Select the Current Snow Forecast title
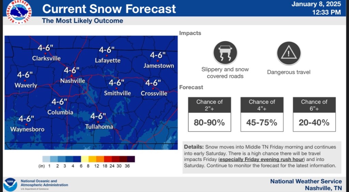The width and height of the screenshot is (349, 192). pyautogui.click(x=109, y=9)
